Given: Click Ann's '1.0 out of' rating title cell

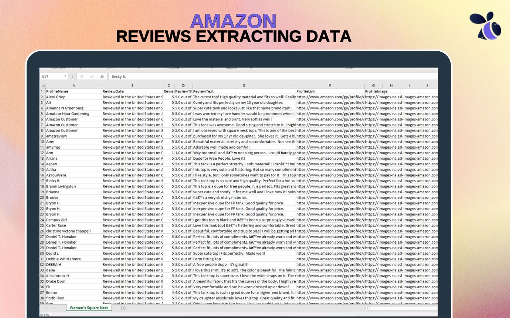Looking at the screenshot, I should click(x=183, y=153).
